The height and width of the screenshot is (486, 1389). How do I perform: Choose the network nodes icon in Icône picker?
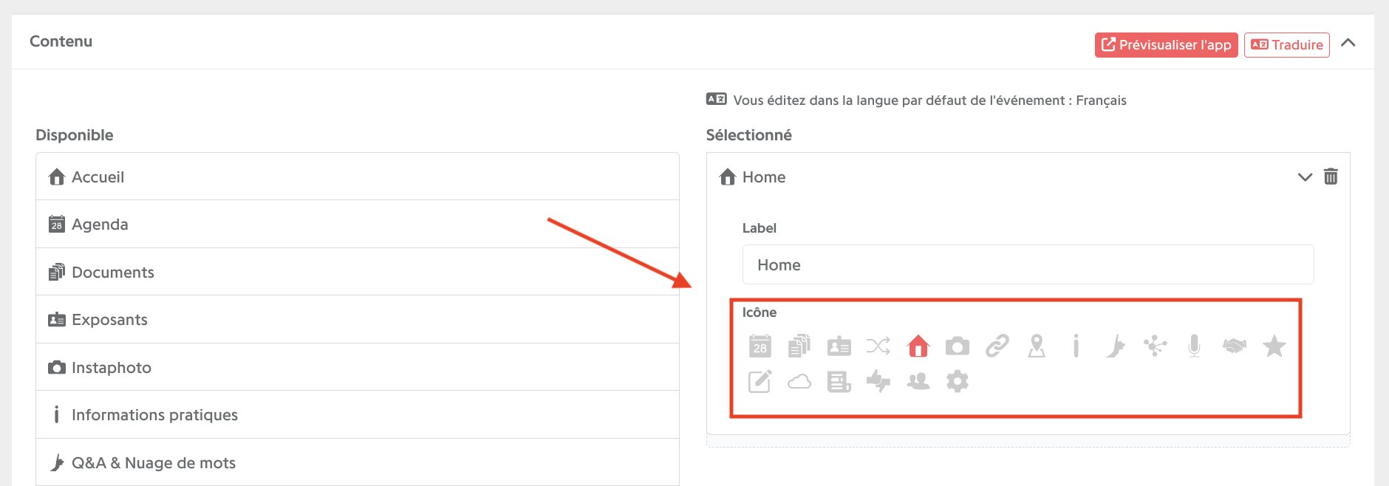tap(1155, 346)
